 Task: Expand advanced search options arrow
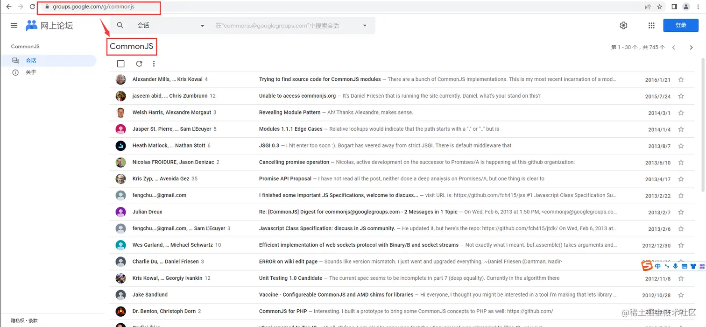point(365,26)
